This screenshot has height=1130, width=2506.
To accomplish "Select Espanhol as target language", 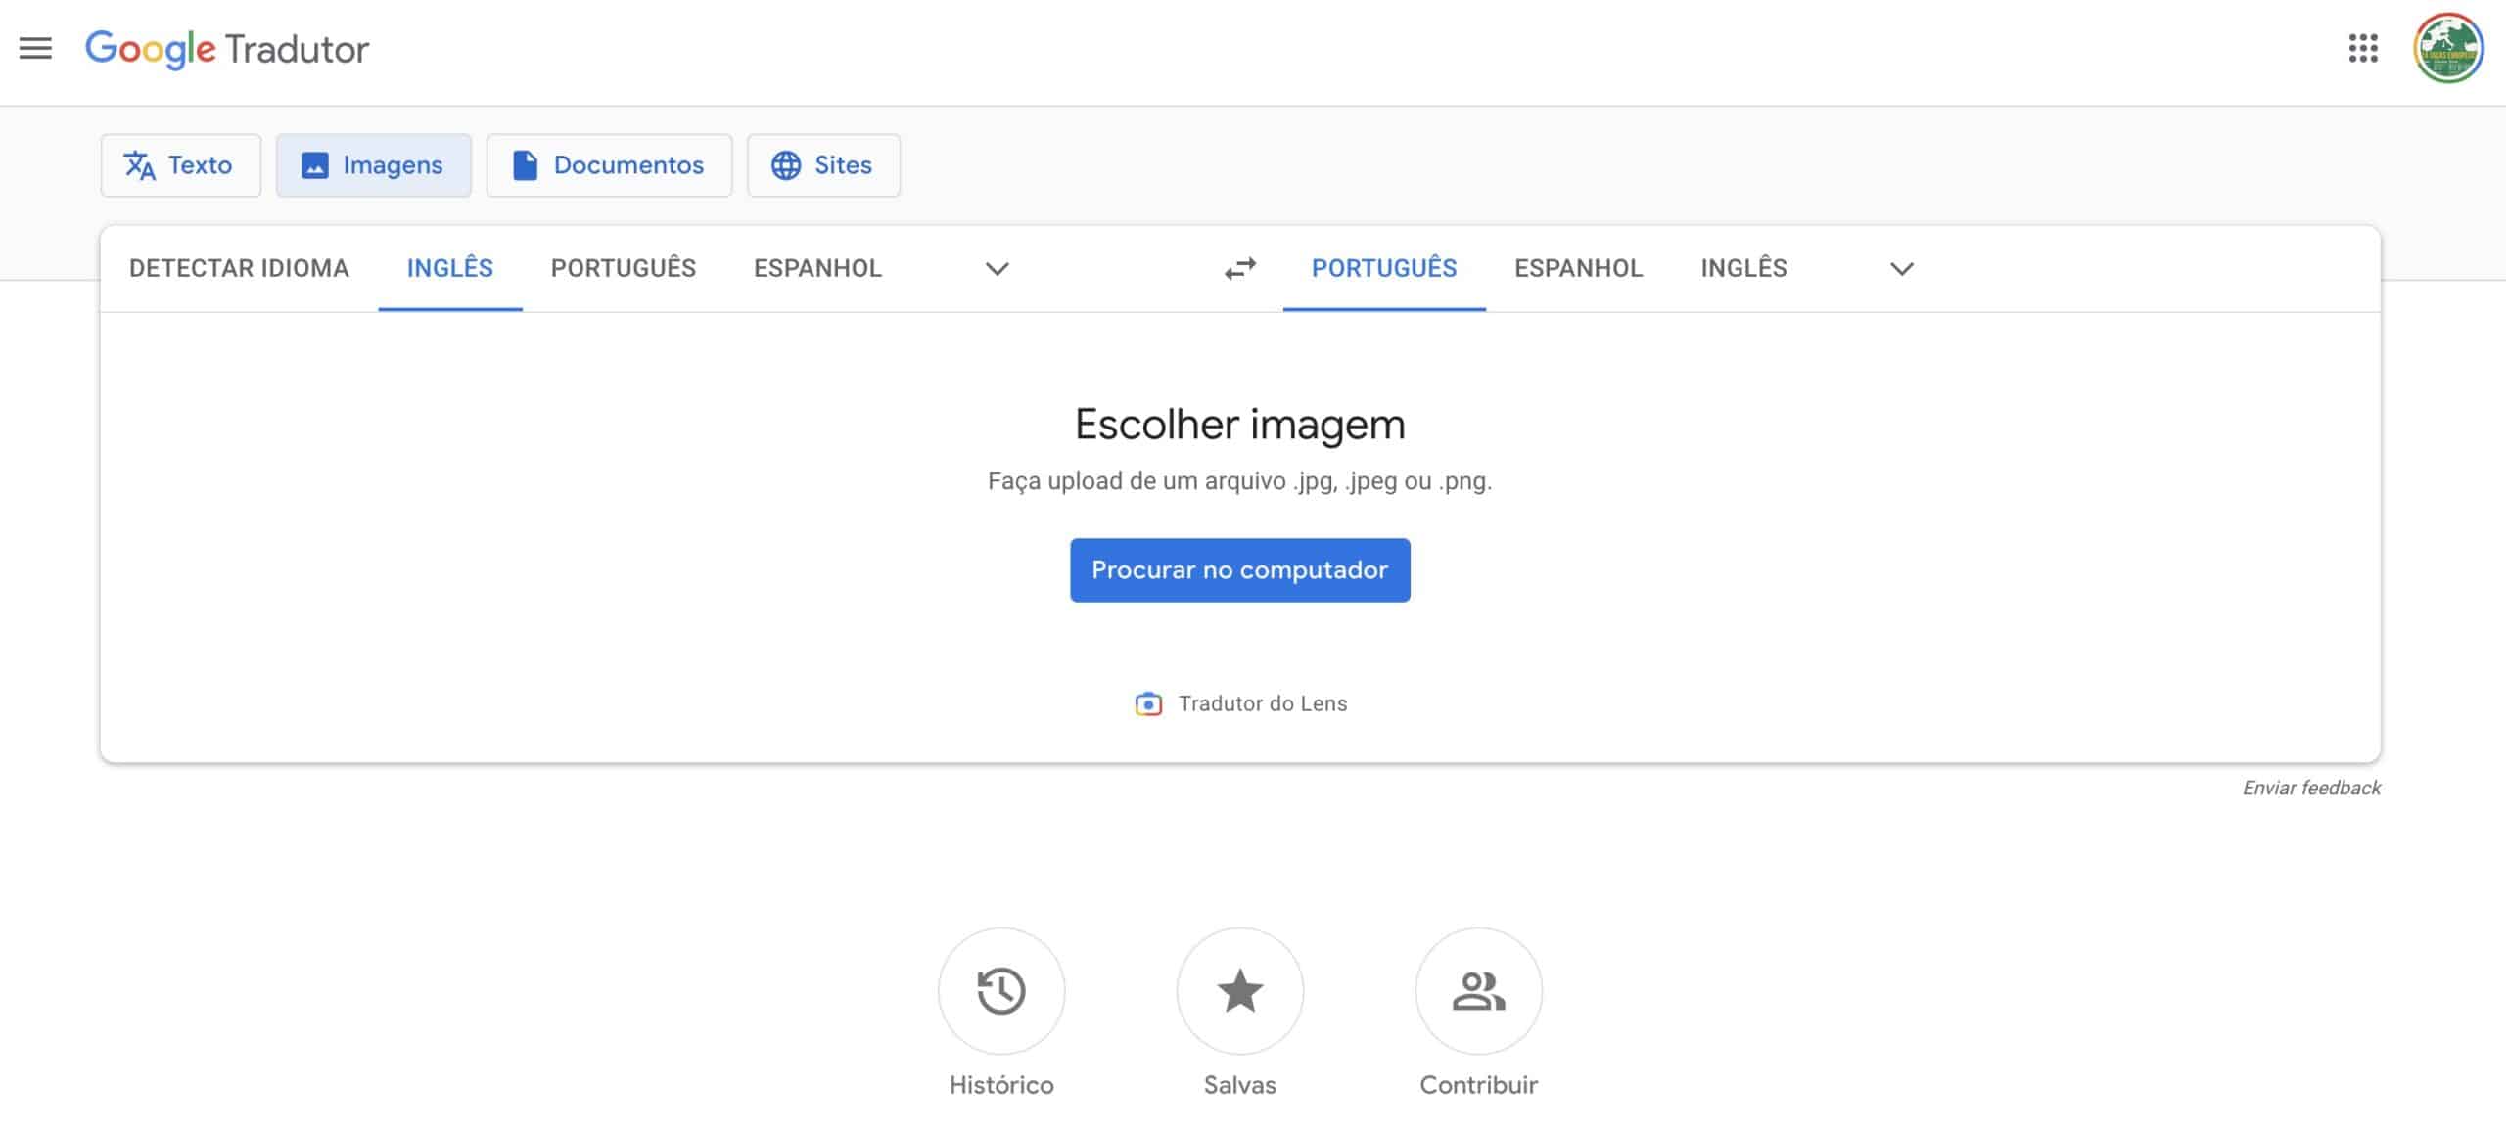I will pos(1578,268).
